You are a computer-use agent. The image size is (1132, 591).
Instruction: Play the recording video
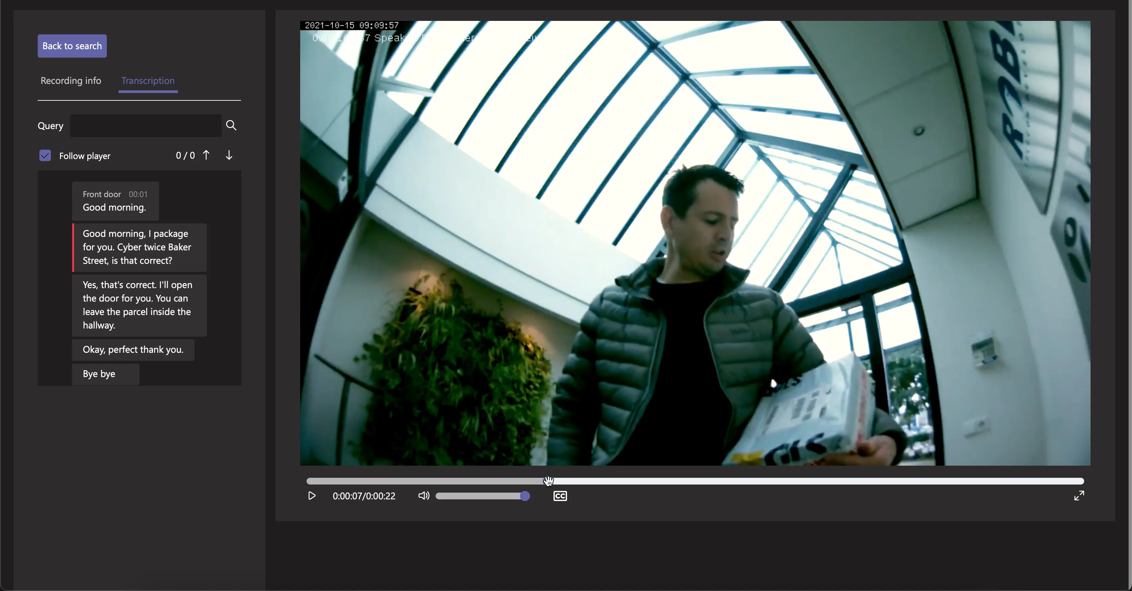tap(312, 496)
